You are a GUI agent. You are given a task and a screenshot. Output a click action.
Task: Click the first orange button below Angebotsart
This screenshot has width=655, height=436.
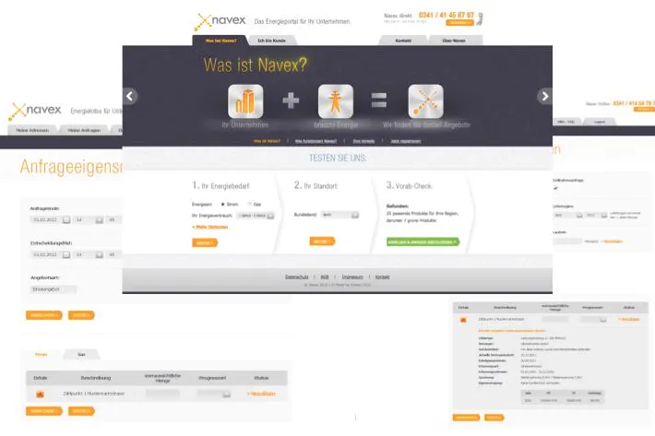44,315
